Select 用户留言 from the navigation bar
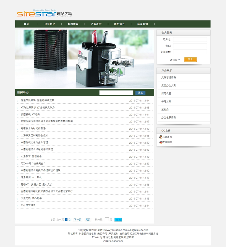Screen dimensions: 226x247 (119, 24)
